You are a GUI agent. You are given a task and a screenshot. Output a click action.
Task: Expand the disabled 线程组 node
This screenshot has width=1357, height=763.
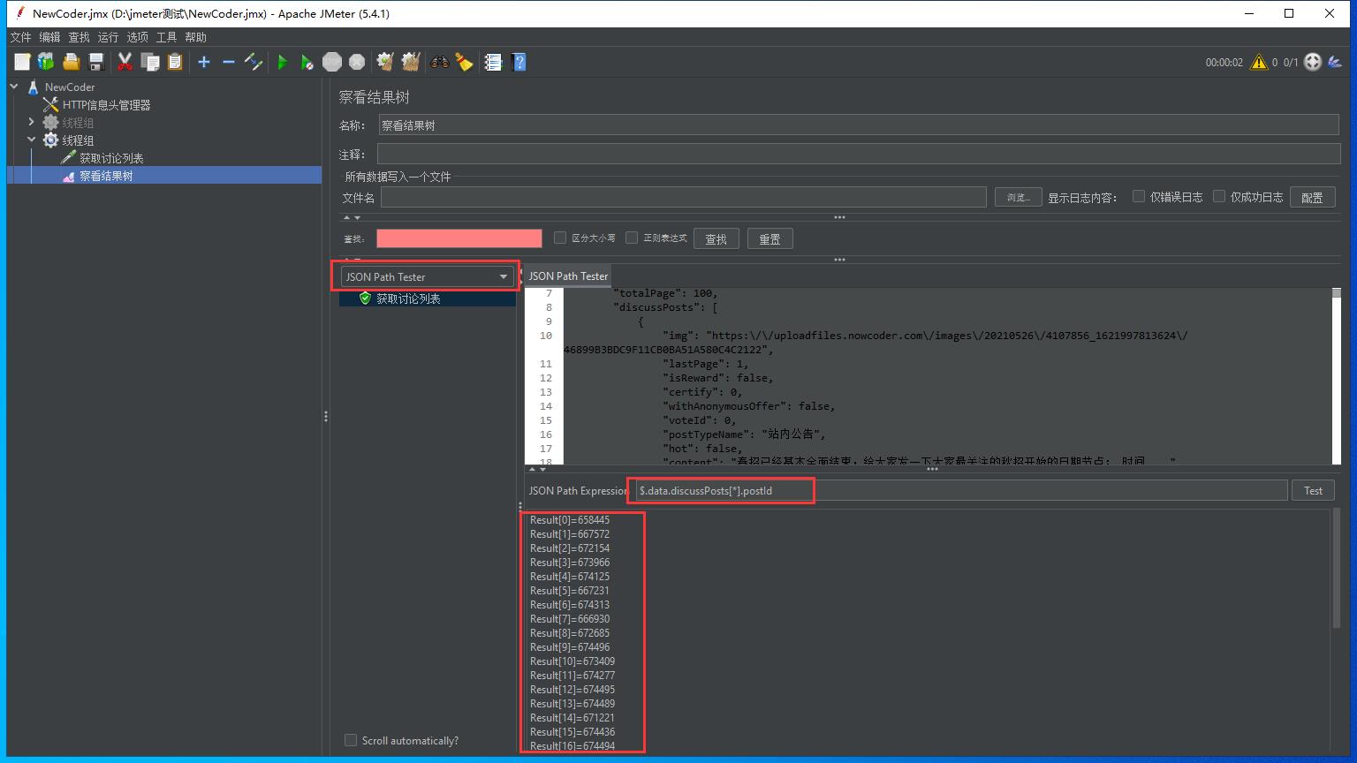point(32,122)
